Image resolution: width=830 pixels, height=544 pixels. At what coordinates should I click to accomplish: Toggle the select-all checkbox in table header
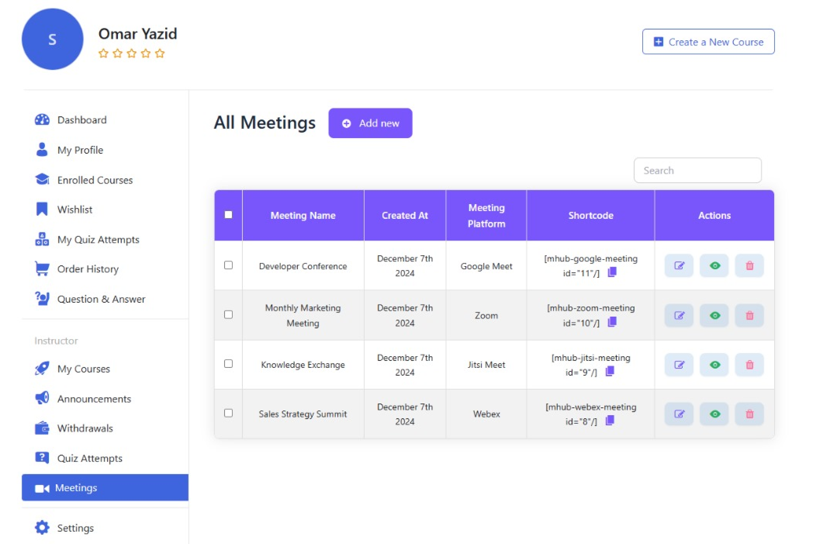pyautogui.click(x=228, y=215)
